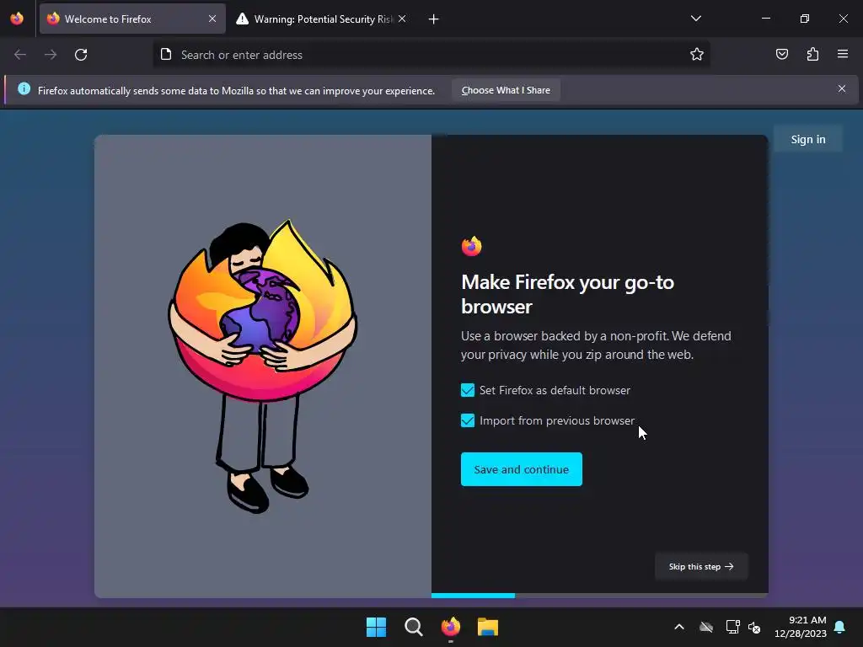Click the OneDrive cloud tray icon

(706, 627)
